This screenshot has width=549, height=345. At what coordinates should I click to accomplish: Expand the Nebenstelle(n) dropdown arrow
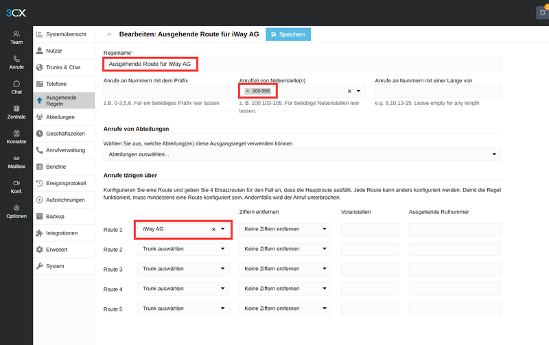coord(358,91)
